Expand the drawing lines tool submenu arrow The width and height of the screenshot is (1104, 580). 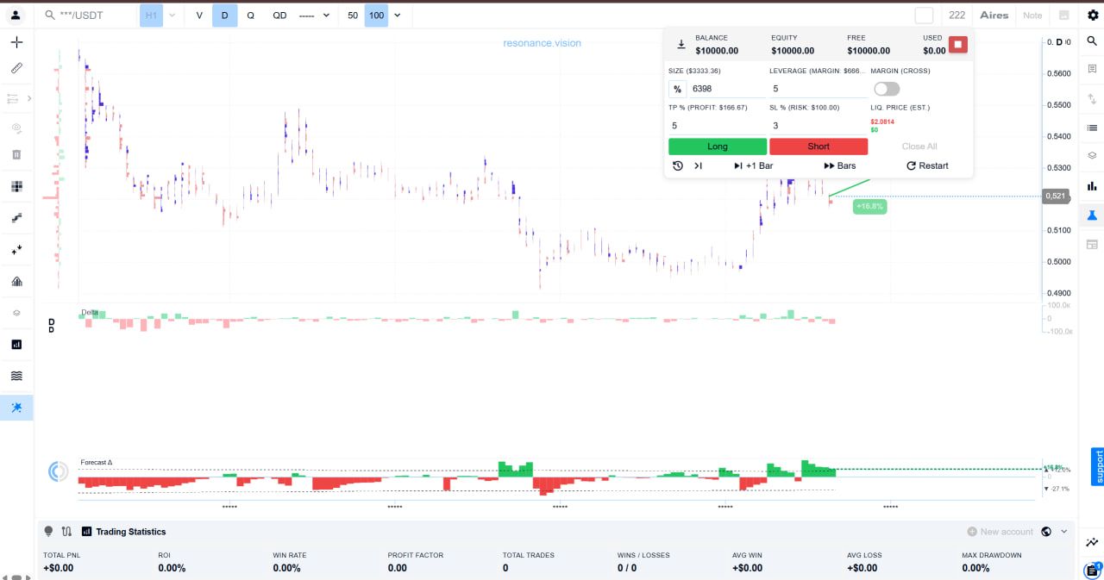[x=29, y=99]
